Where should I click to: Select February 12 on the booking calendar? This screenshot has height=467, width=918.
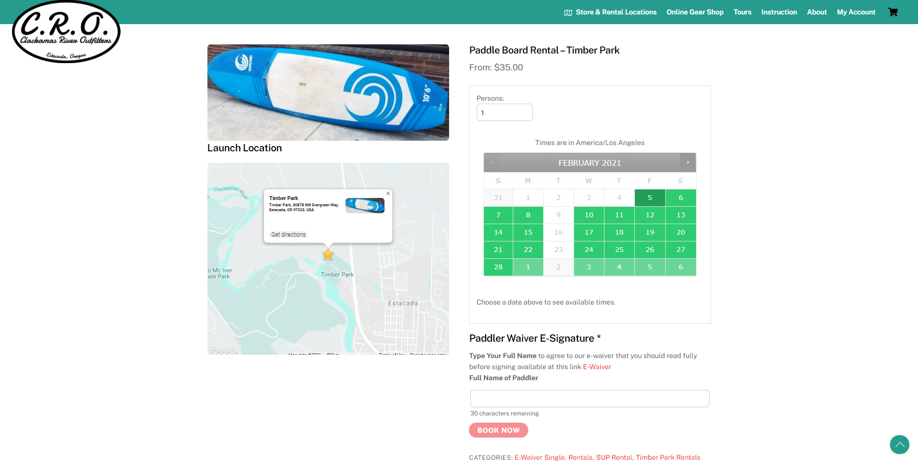650,215
